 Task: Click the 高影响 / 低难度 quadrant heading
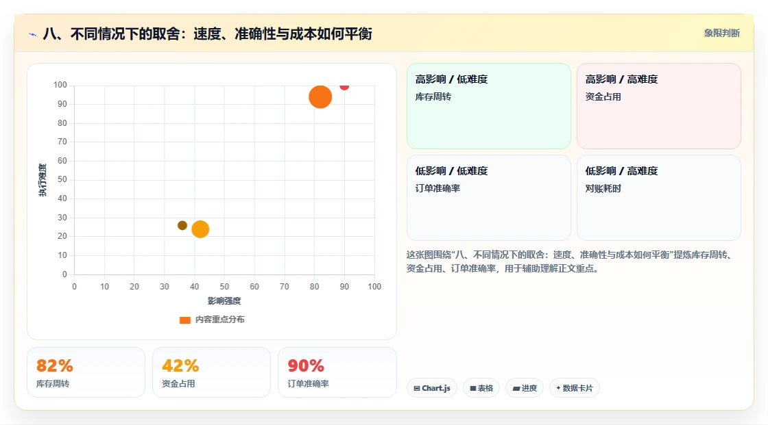click(451, 79)
